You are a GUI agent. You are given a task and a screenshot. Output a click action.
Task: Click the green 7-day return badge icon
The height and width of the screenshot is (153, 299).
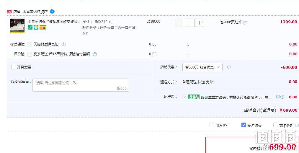point(30,27)
